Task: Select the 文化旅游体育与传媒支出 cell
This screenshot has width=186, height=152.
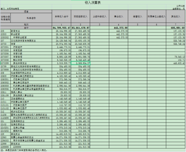Action: 31,41
